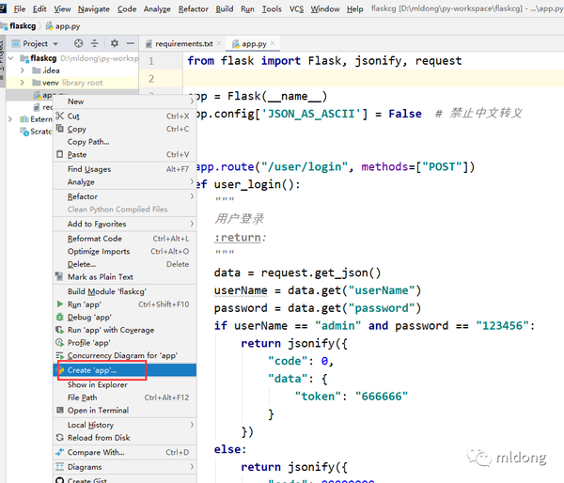Viewport: 564px width, 483px height.
Task: Switch to the requirements.txt tab
Action: point(183,43)
